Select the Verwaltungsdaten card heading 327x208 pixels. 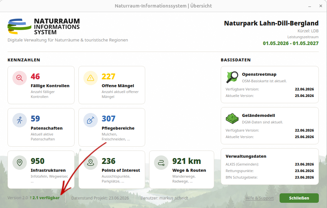coord(246,156)
